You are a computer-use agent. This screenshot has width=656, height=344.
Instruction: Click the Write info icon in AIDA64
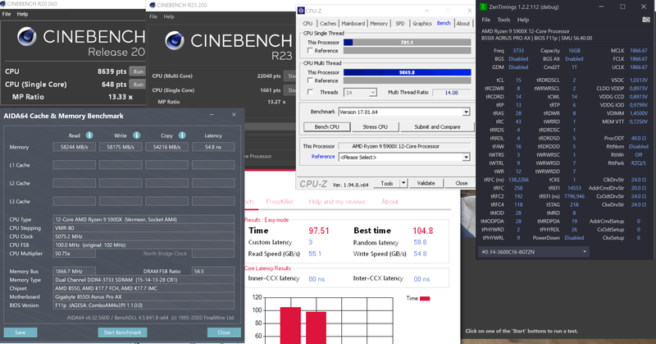pos(136,135)
